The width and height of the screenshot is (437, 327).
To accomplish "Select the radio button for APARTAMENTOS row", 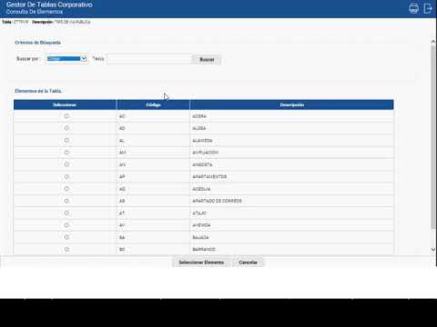I will pyautogui.click(x=66, y=176).
